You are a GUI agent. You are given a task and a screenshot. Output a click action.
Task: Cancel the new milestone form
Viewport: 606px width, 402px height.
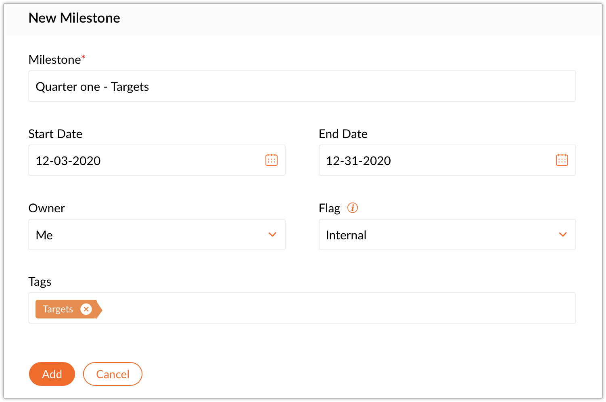coord(113,374)
